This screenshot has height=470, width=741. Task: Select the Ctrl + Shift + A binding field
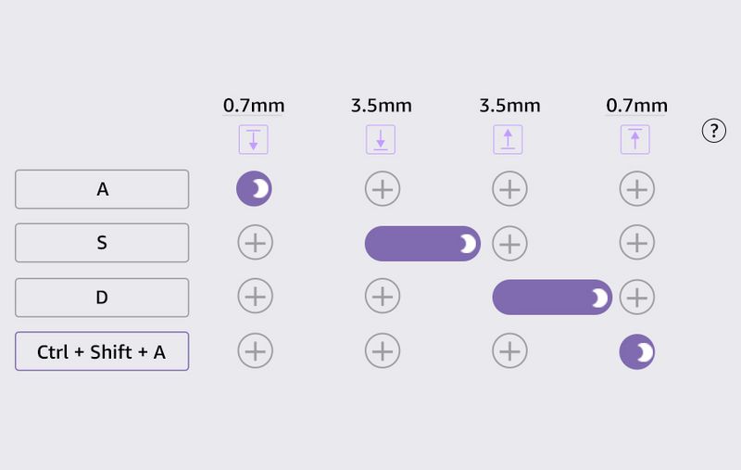tap(102, 351)
